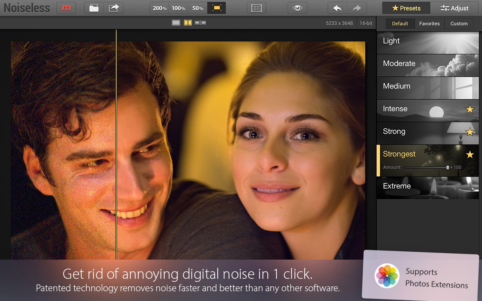Click the Strongest preset Amount slider handle
482x301 pixels.
click(447, 167)
